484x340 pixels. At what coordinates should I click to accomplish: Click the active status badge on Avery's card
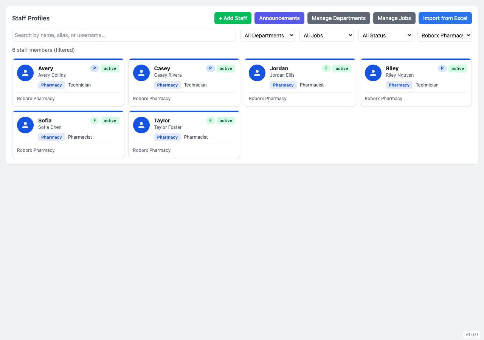tap(110, 68)
